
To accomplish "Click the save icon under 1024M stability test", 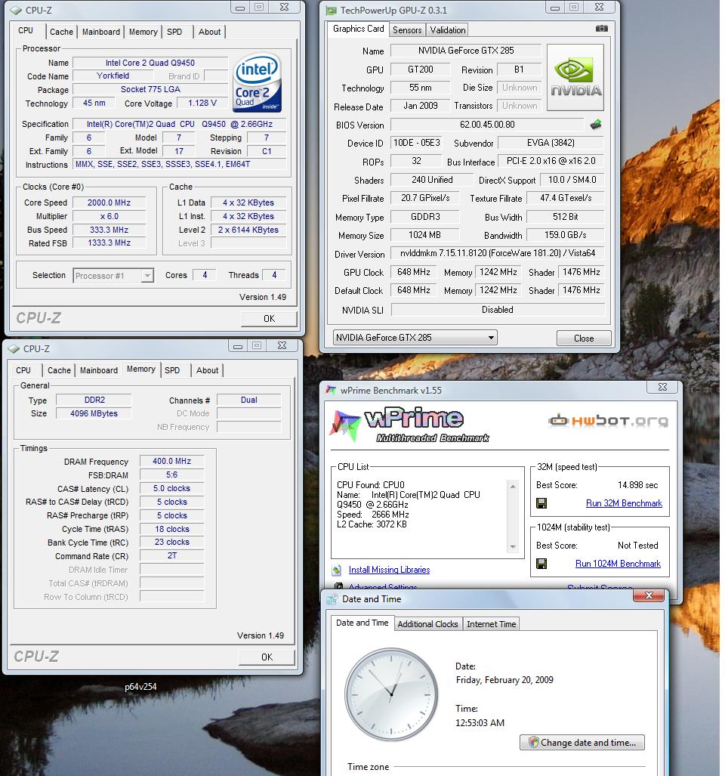I will pos(541,564).
